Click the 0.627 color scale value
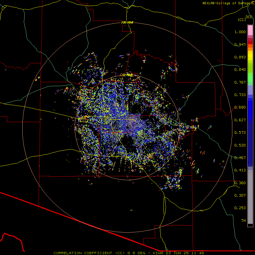The image size is (255, 255). (240, 120)
